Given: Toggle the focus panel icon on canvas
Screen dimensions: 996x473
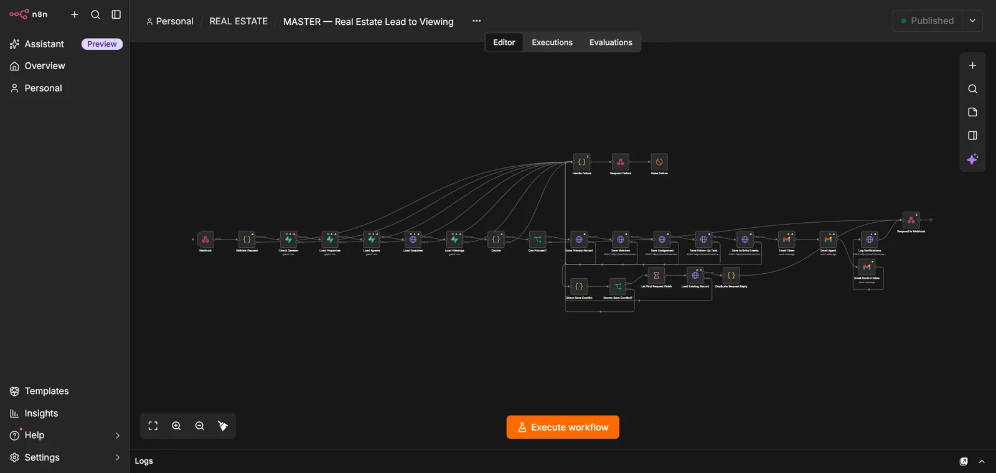Looking at the screenshot, I should pos(972,136).
